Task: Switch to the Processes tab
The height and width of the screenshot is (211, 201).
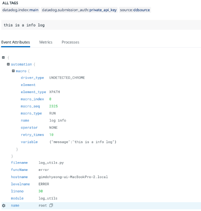Action: (70, 42)
